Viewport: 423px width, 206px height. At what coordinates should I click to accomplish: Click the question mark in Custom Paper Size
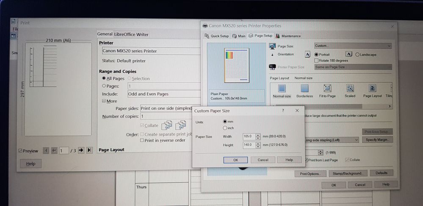[283, 111]
